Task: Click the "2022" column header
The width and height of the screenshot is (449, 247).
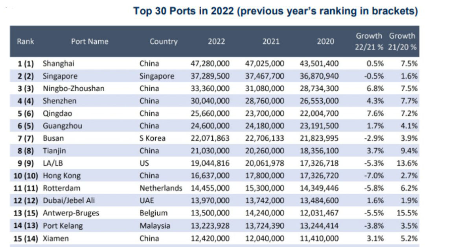Action: (216, 42)
